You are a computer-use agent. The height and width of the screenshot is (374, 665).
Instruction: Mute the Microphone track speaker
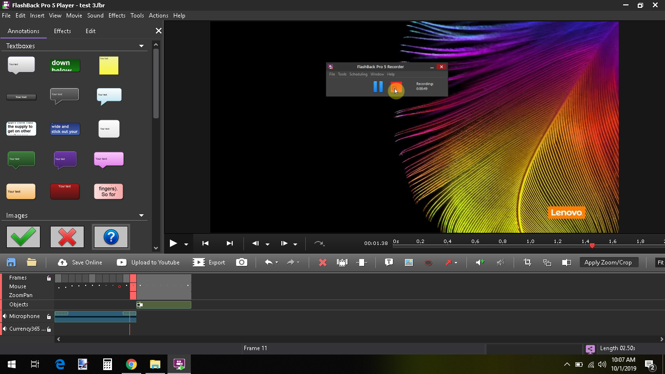tap(4, 317)
